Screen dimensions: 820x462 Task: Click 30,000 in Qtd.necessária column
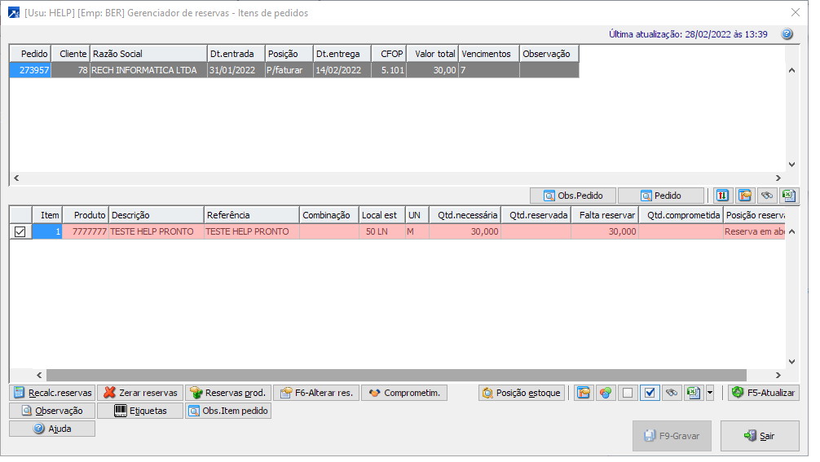click(x=465, y=231)
